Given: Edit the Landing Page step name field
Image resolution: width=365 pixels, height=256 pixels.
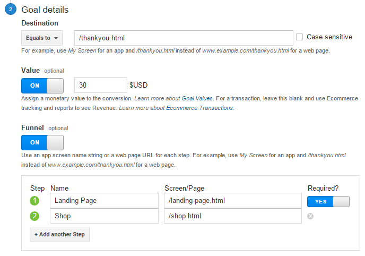Looking at the screenshot, I should (x=104, y=201).
